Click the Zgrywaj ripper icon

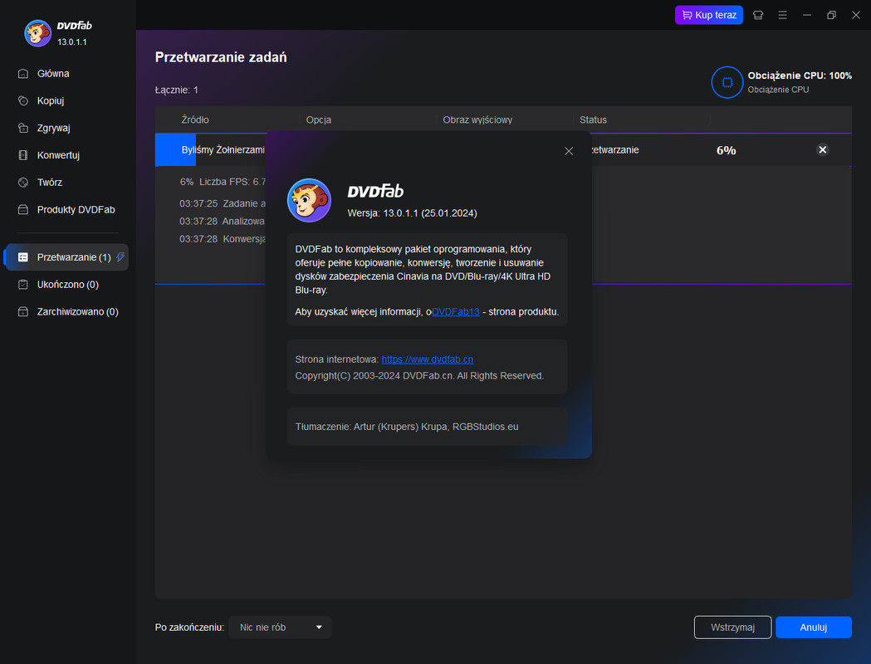[22, 128]
